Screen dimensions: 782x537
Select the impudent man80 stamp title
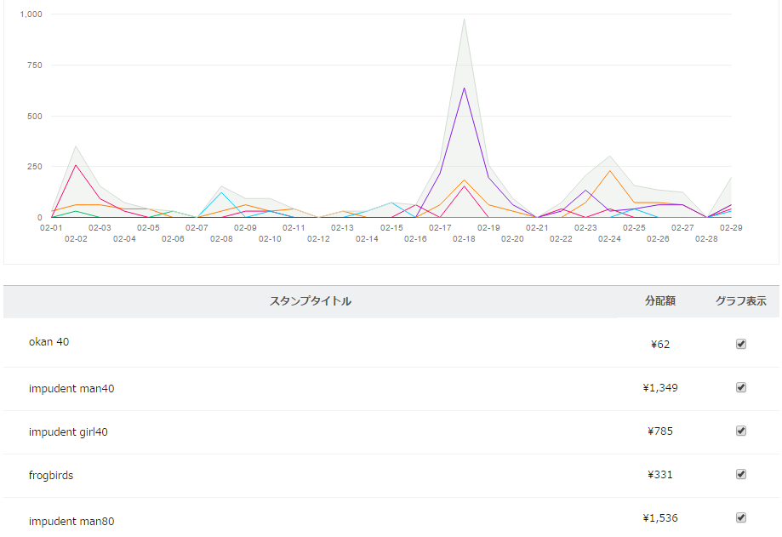pos(71,521)
